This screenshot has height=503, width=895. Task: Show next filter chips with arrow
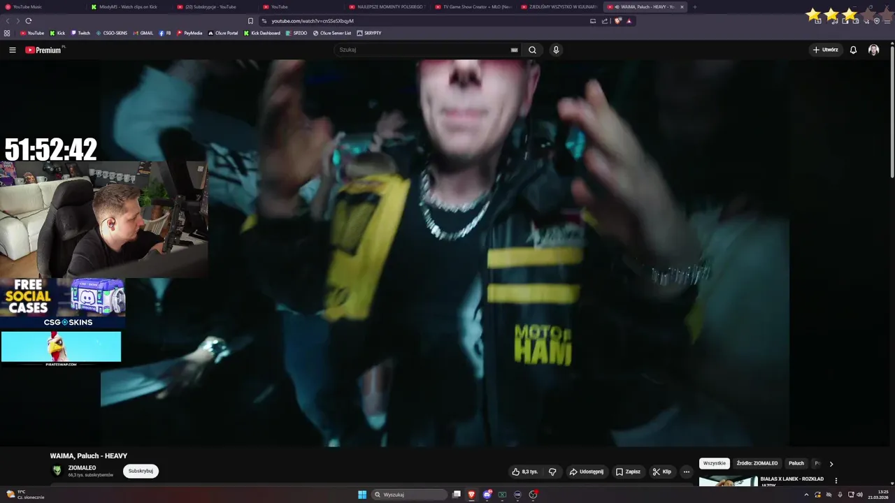(x=831, y=463)
